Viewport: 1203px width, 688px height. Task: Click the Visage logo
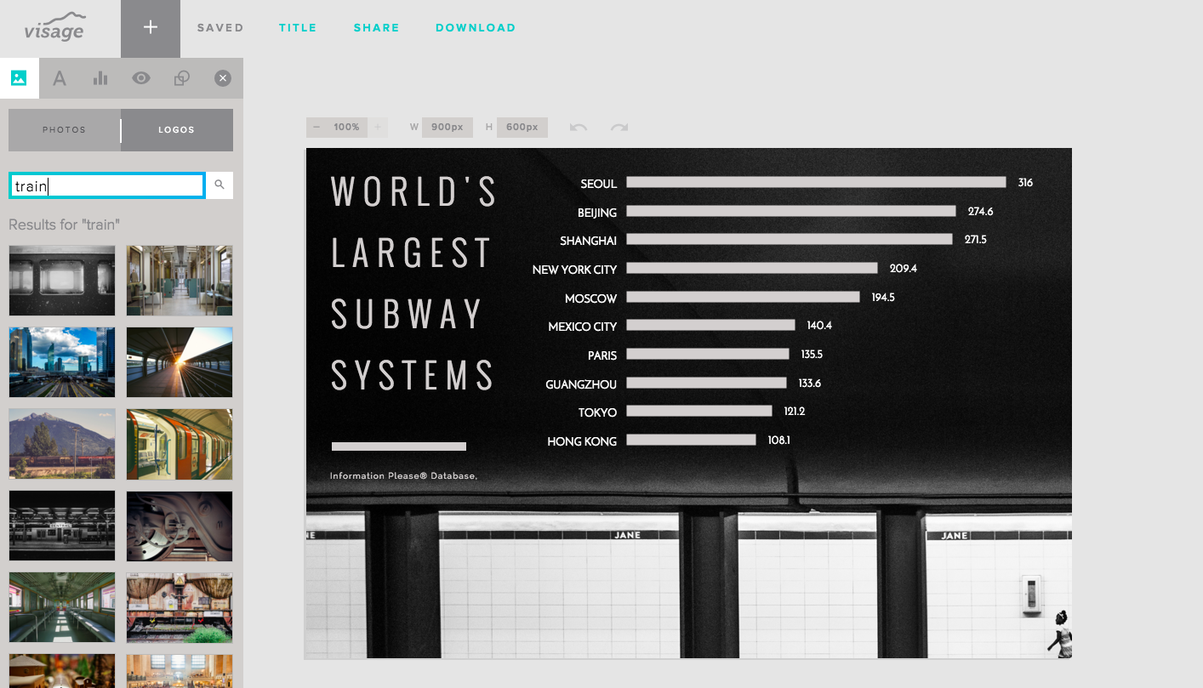coord(54,27)
